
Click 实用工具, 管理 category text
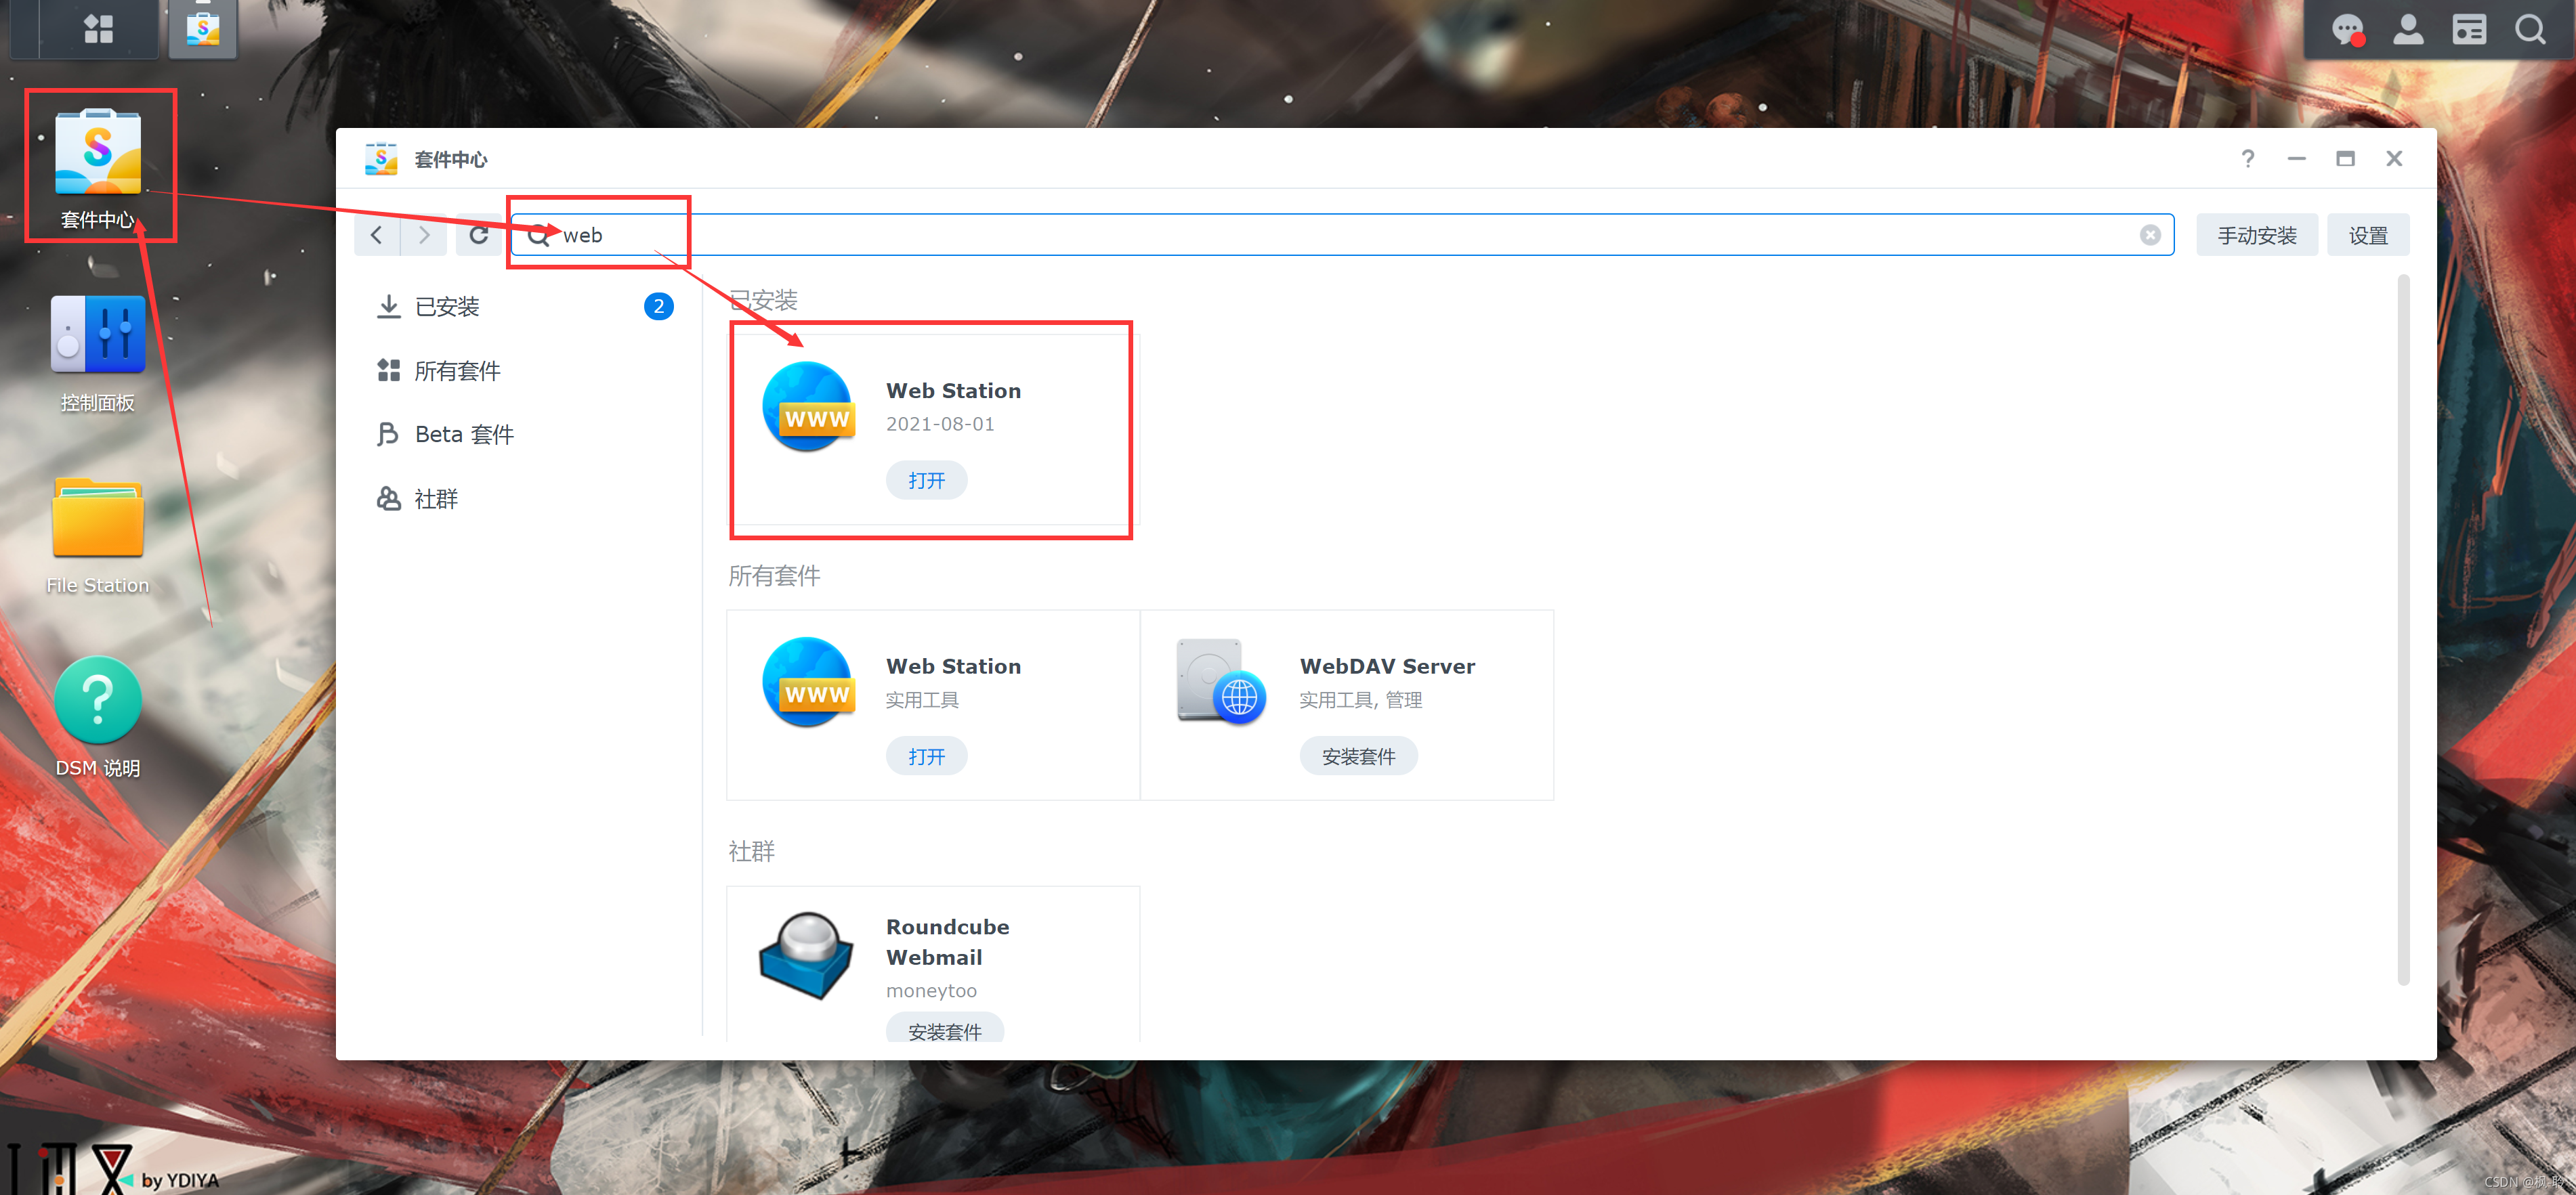coord(1360,701)
